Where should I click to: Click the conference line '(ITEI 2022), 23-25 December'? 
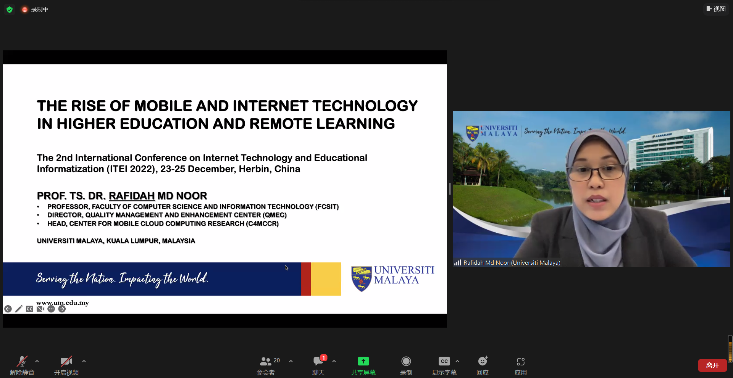(202, 163)
